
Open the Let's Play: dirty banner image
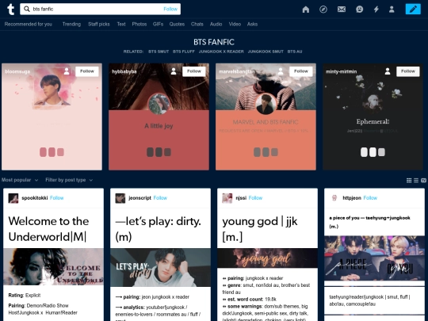(160, 268)
